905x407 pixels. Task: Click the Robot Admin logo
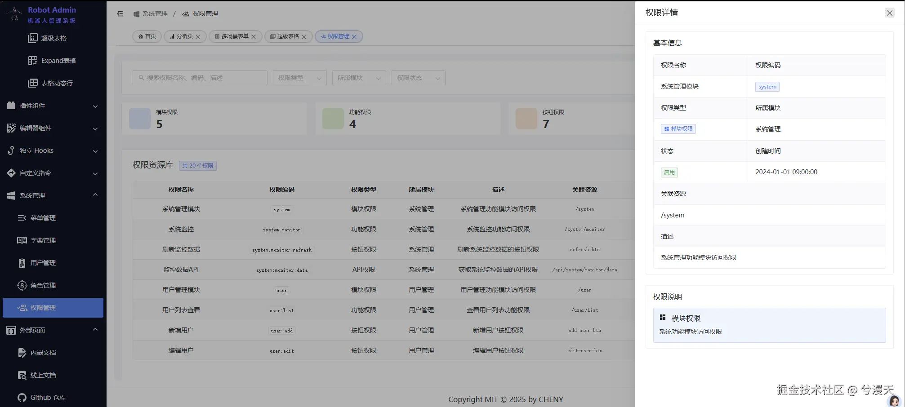coord(15,14)
